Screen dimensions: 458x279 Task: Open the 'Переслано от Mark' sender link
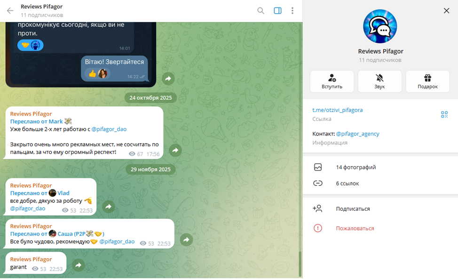(x=41, y=121)
